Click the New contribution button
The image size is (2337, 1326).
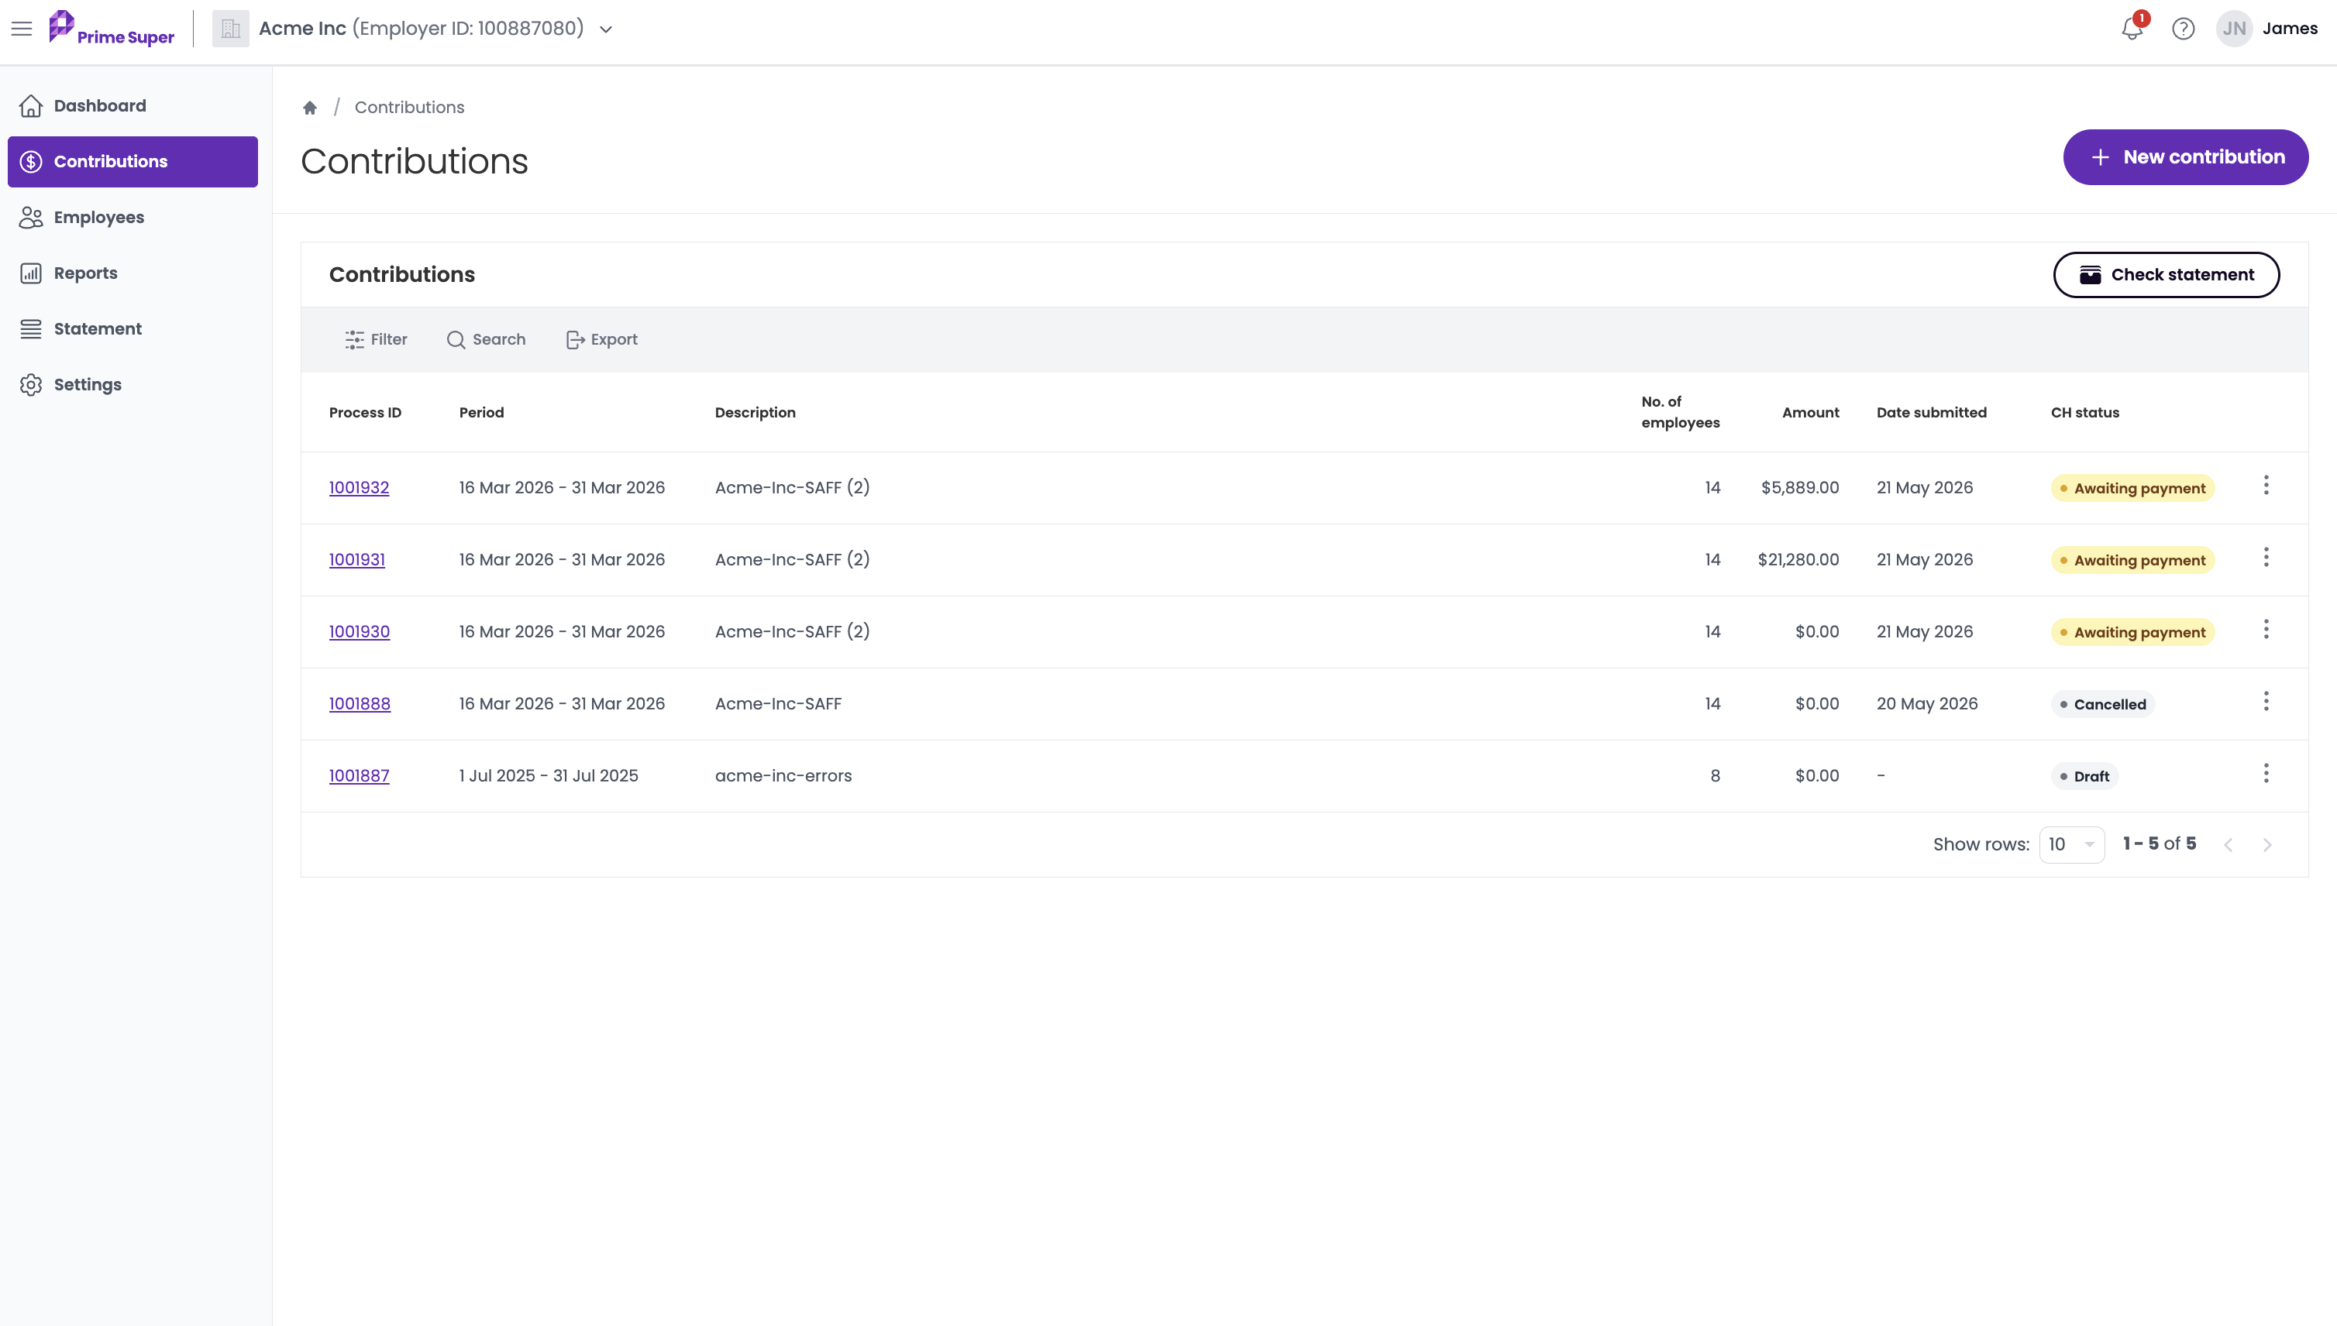tap(2186, 156)
